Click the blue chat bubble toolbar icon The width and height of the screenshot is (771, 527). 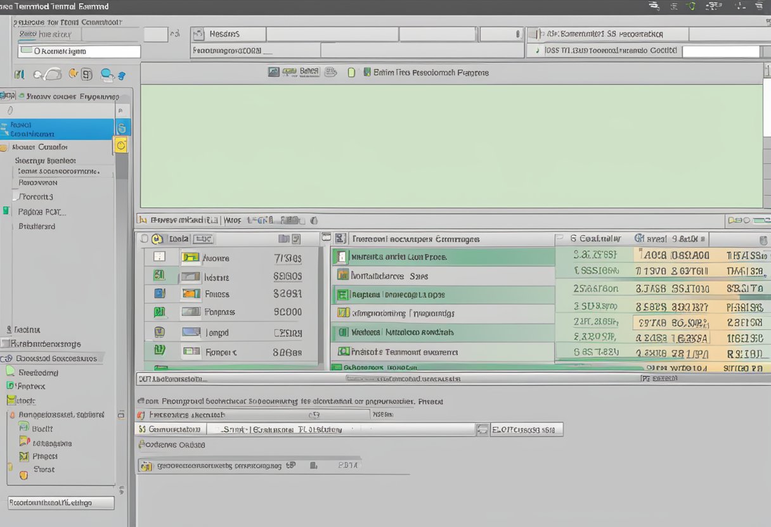107,75
